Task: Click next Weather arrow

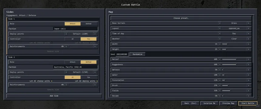Action: click(249, 39)
